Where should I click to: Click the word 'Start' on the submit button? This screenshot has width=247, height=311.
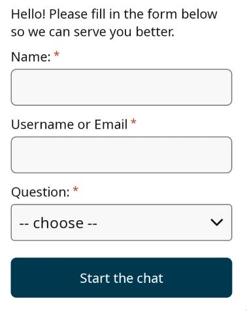pos(95,278)
